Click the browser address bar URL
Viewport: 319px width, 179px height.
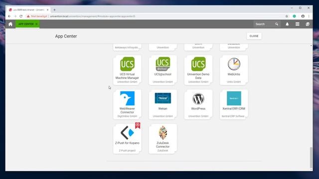click(93, 16)
